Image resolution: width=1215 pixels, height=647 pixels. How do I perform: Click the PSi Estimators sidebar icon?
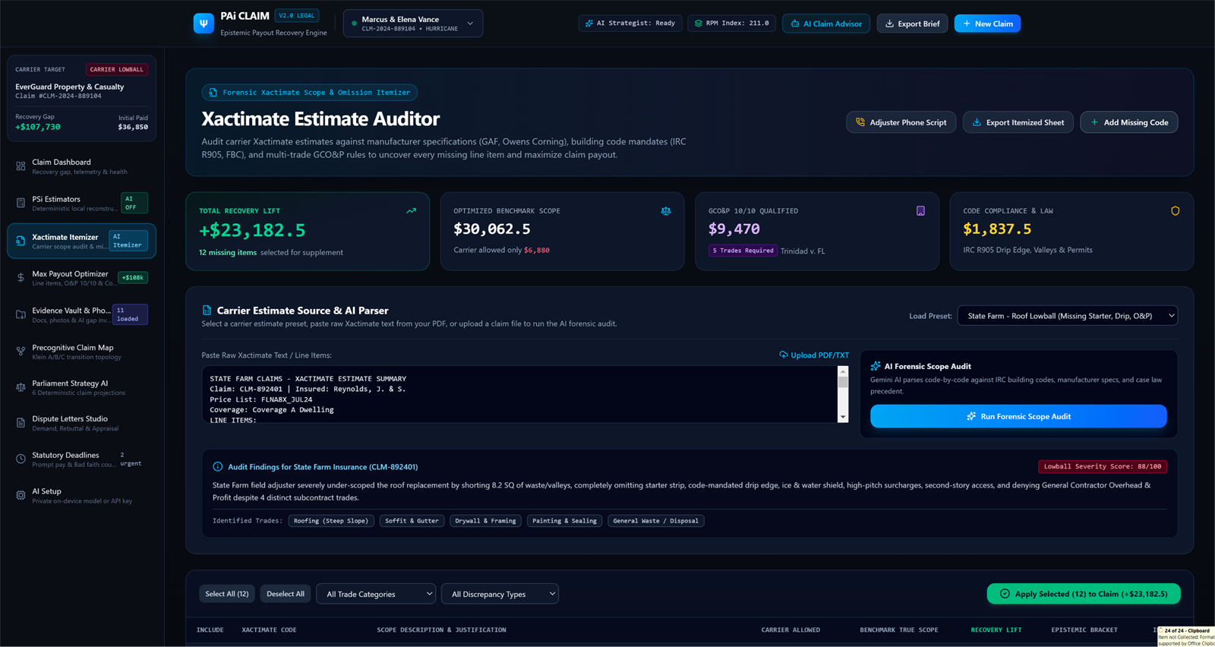pyautogui.click(x=21, y=203)
